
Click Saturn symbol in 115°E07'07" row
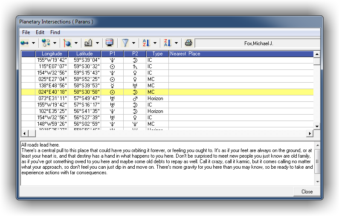click(x=135, y=67)
